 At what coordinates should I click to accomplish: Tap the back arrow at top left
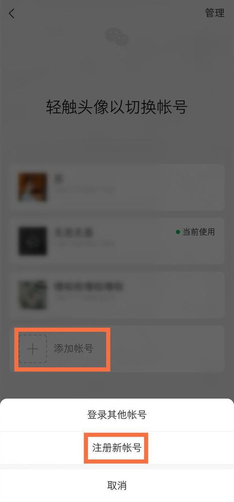[x=12, y=14]
